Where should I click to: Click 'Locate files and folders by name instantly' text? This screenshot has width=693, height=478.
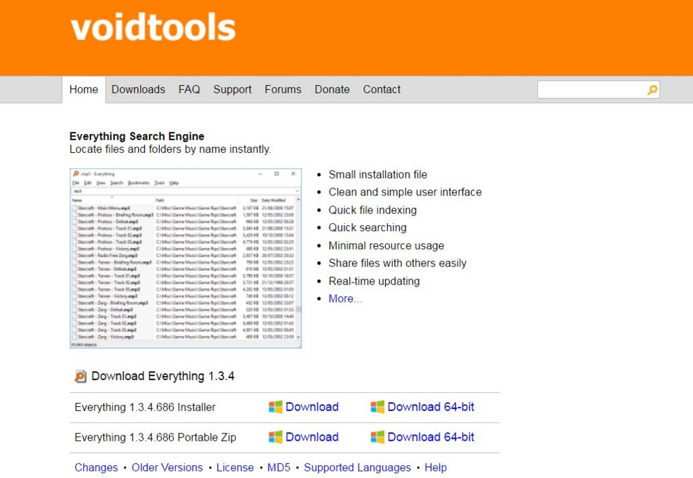coord(170,149)
